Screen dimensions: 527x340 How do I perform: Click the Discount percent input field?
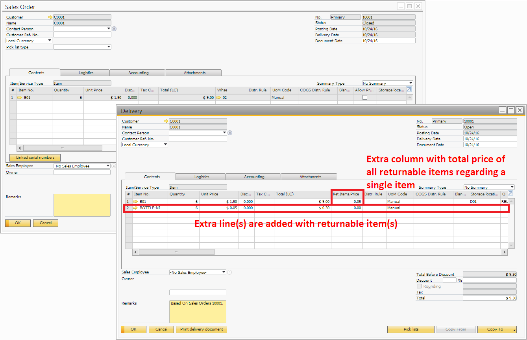[449, 281]
